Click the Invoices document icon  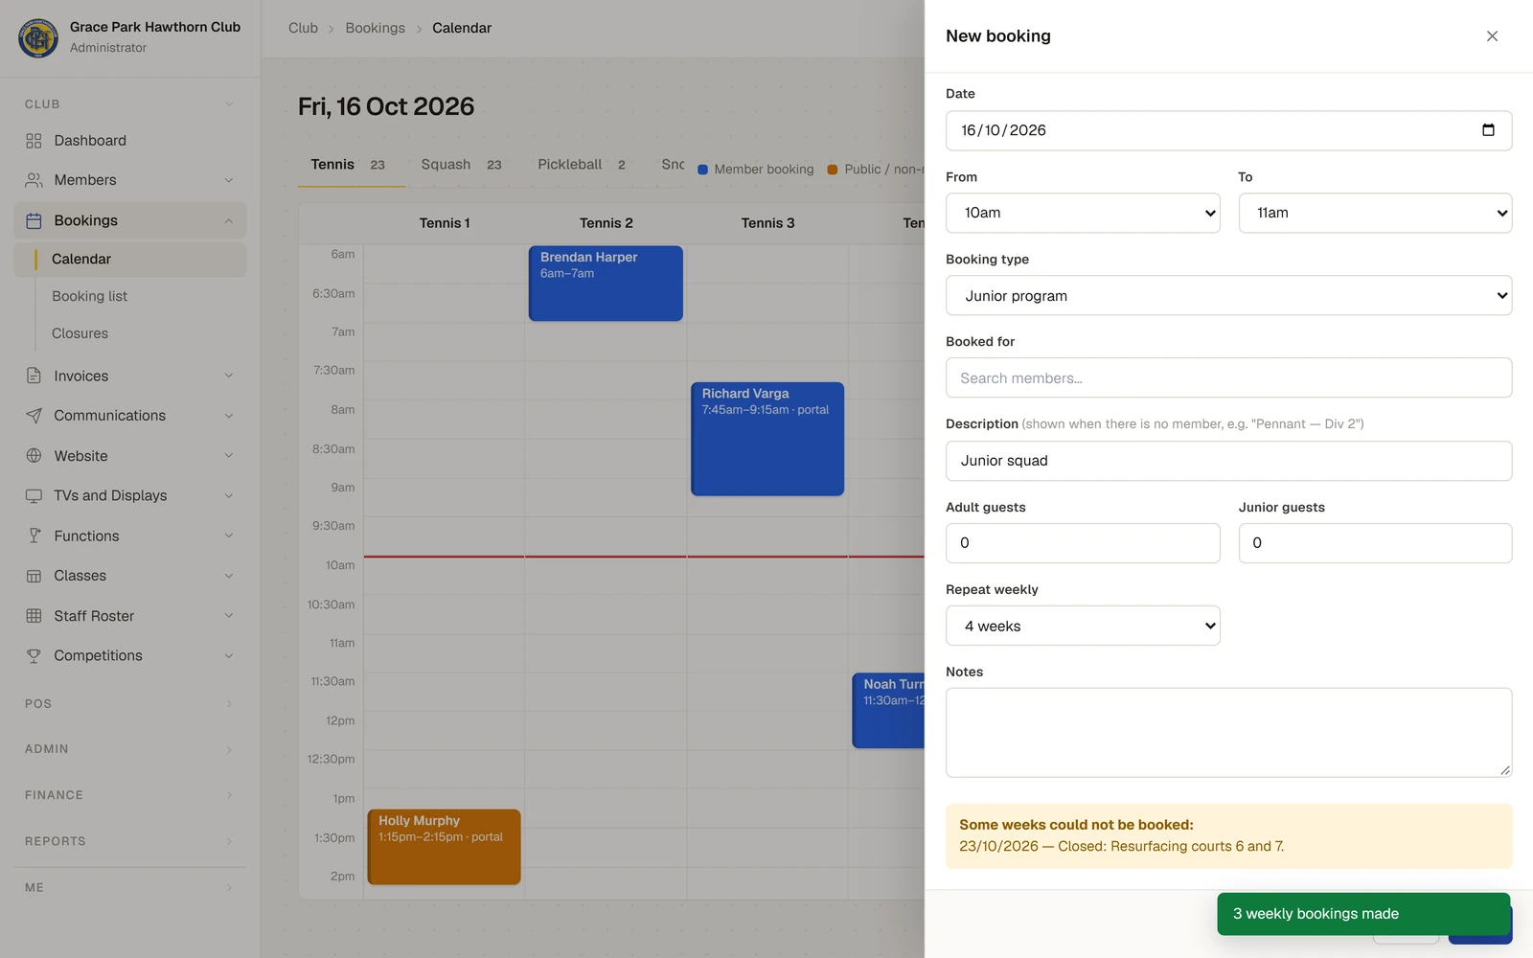coord(34,376)
